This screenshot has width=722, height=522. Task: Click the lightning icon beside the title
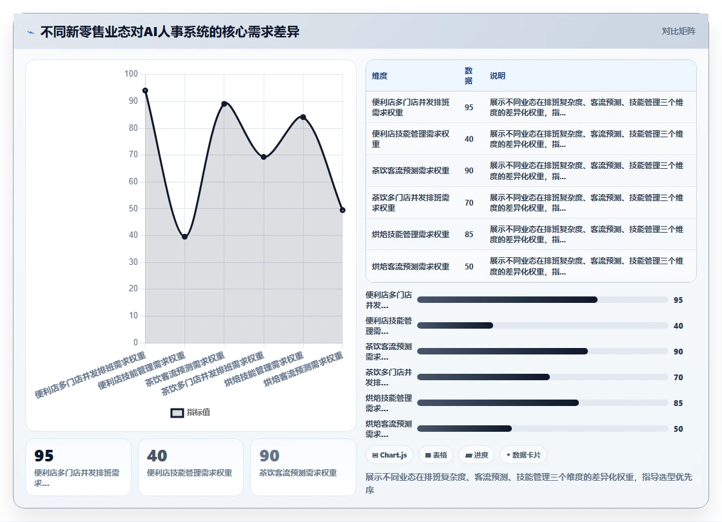[x=31, y=32]
